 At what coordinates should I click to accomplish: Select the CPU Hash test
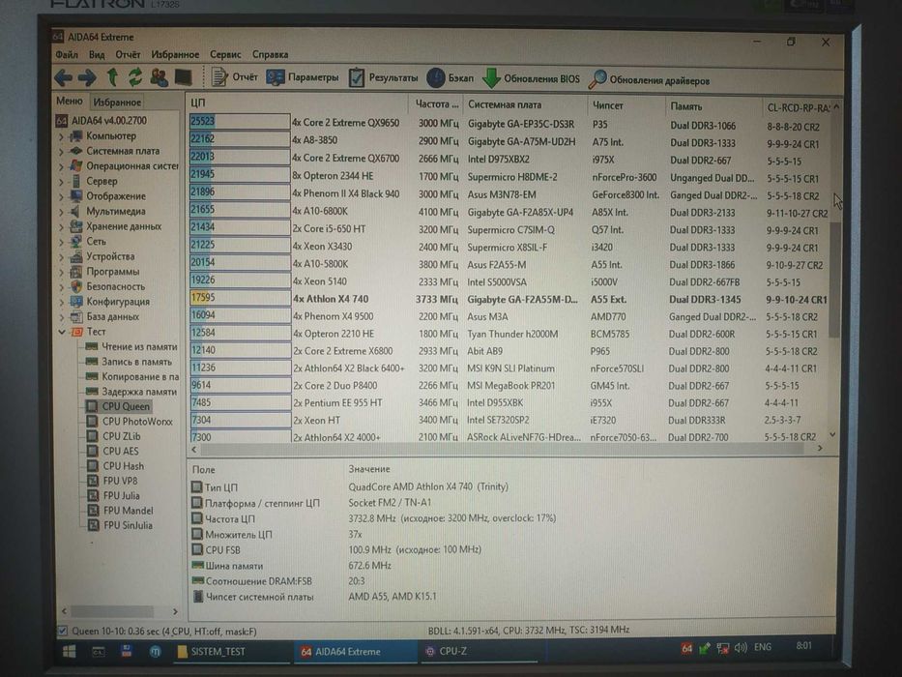coord(123,466)
